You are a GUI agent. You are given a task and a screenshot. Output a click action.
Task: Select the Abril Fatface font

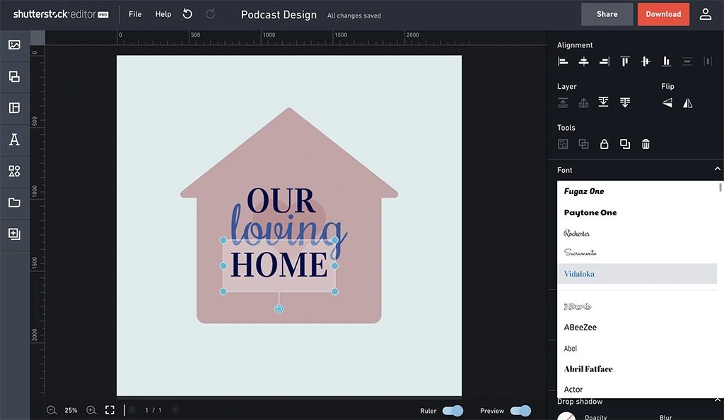pyautogui.click(x=588, y=368)
